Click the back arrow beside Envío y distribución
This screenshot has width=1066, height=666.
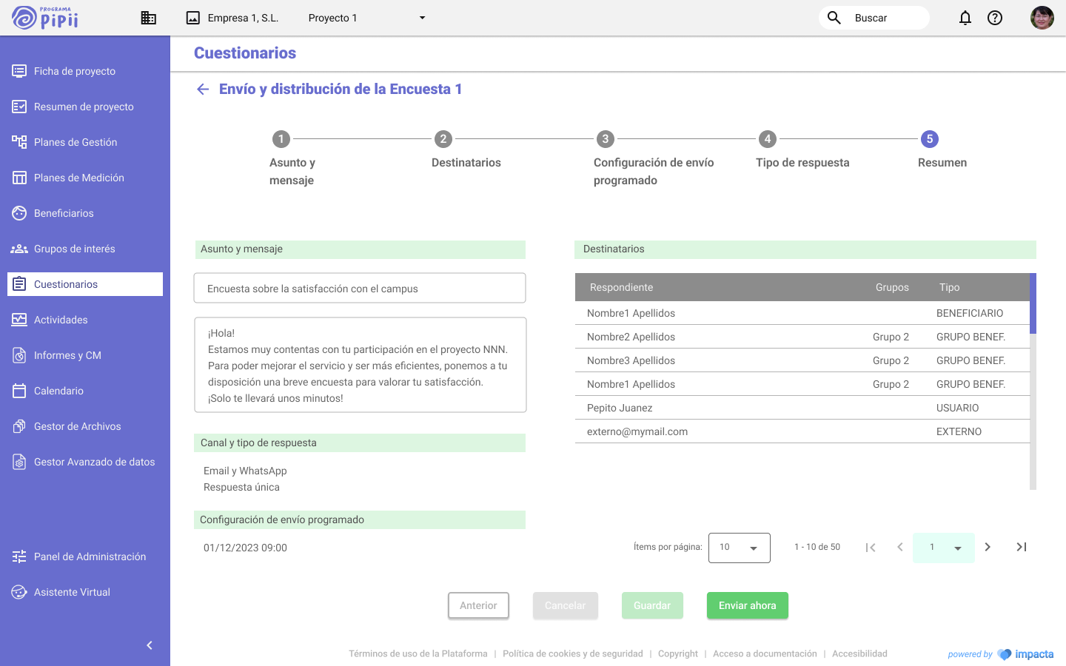click(203, 90)
